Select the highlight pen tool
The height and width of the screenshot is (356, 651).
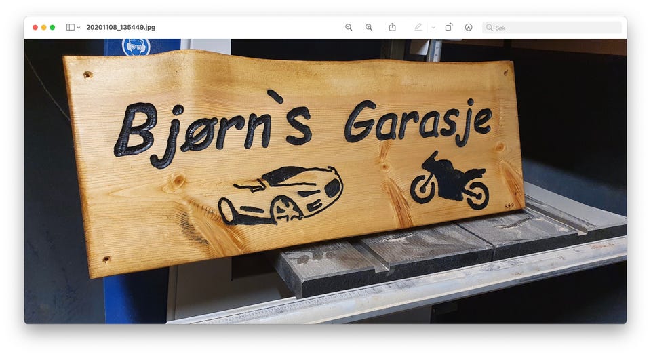click(x=418, y=27)
